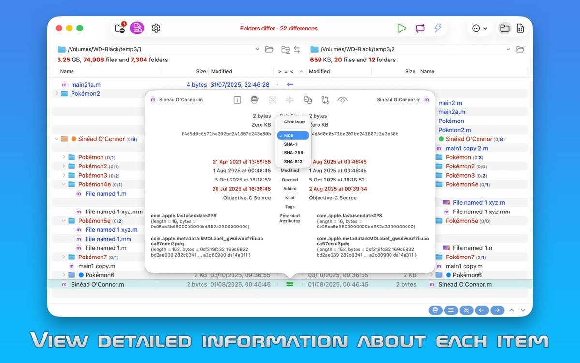This screenshot has width=580, height=363.
Task: Open the ellipsis more options button
Action: (x=479, y=28)
